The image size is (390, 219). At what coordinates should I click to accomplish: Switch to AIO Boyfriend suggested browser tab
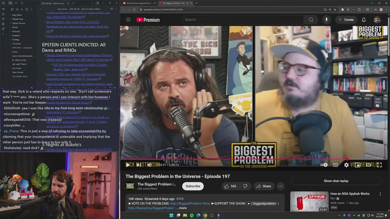tap(139, 3)
